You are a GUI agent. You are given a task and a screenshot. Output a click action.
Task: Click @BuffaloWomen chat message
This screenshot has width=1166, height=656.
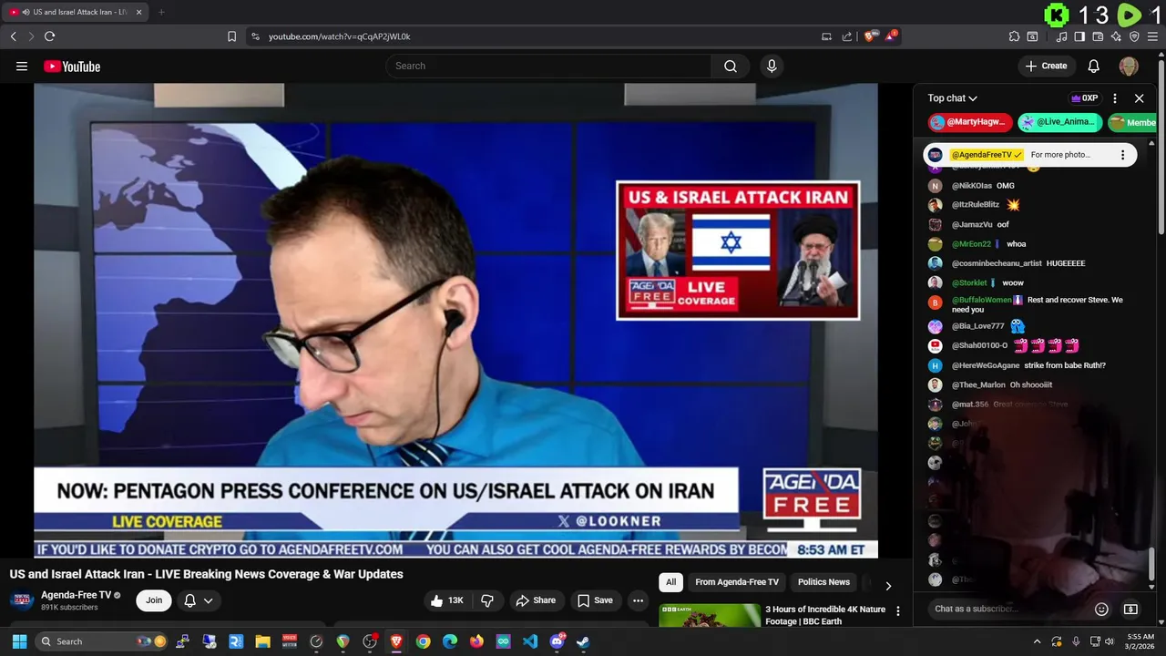pyautogui.click(x=1038, y=304)
